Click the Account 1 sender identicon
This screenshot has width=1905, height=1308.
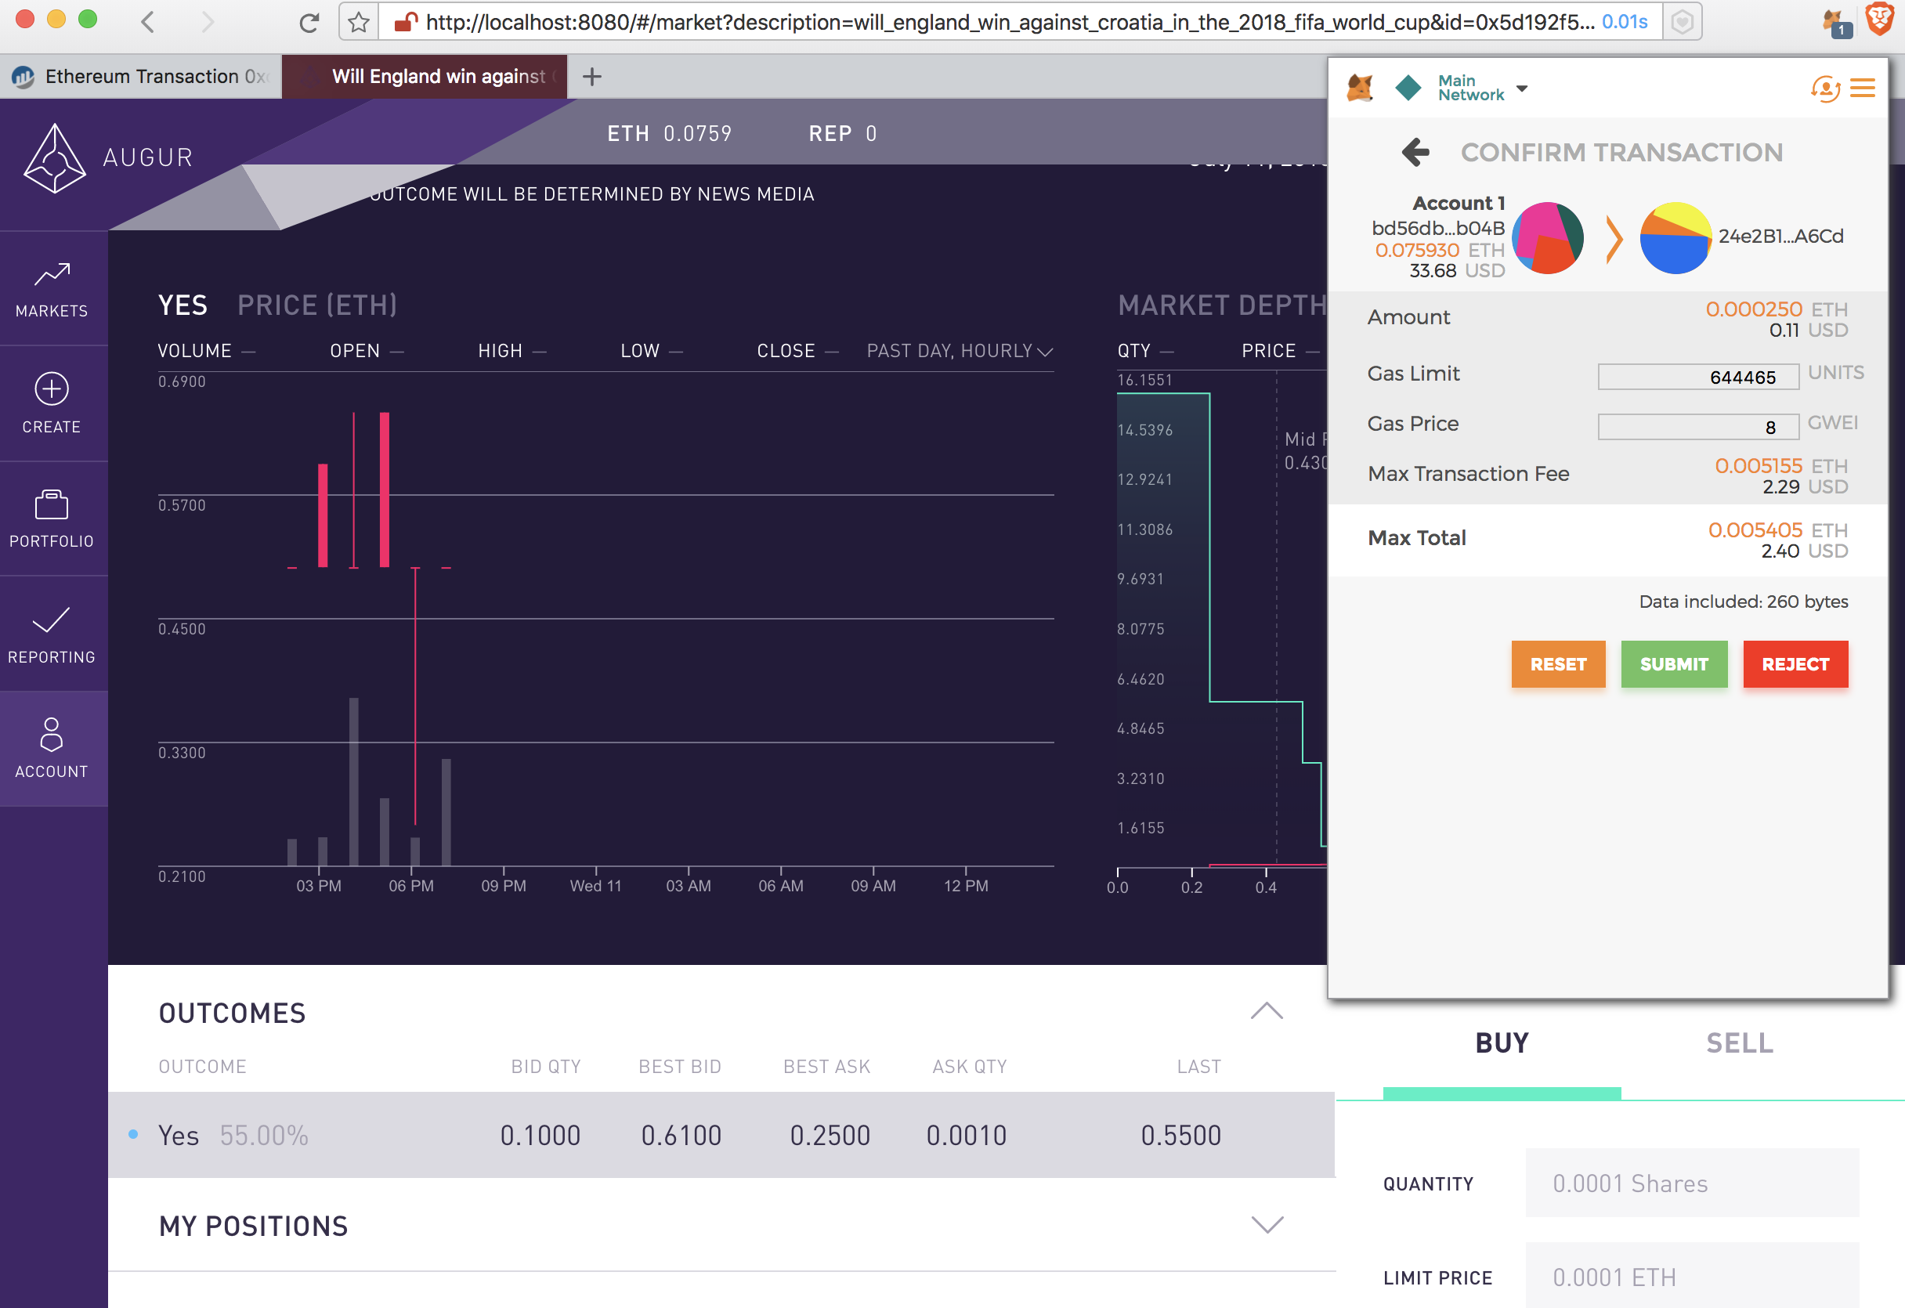(1548, 237)
